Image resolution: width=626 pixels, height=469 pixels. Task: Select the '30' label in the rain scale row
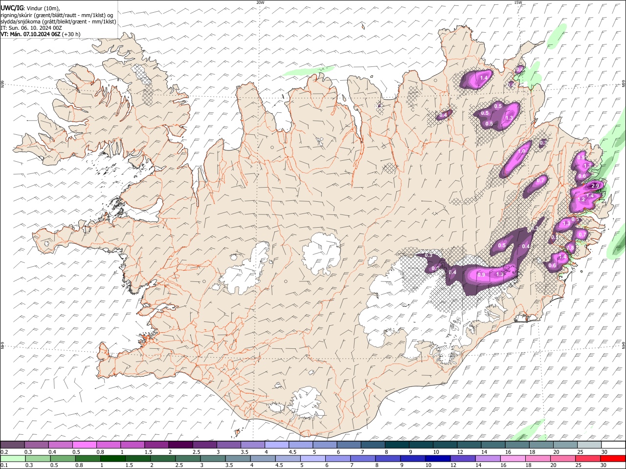coord(604,466)
